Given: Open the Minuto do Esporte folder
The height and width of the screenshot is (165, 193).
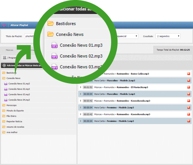Looking at the screenshot, I should (15, 111).
